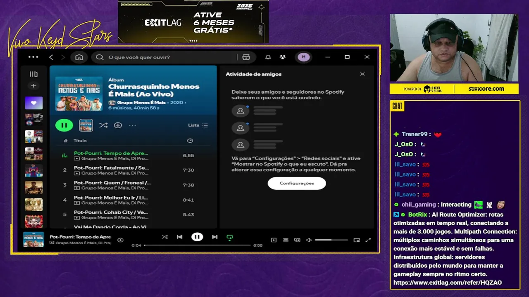Click the 'Configurações' button
The height and width of the screenshot is (297, 529).
[297, 183]
